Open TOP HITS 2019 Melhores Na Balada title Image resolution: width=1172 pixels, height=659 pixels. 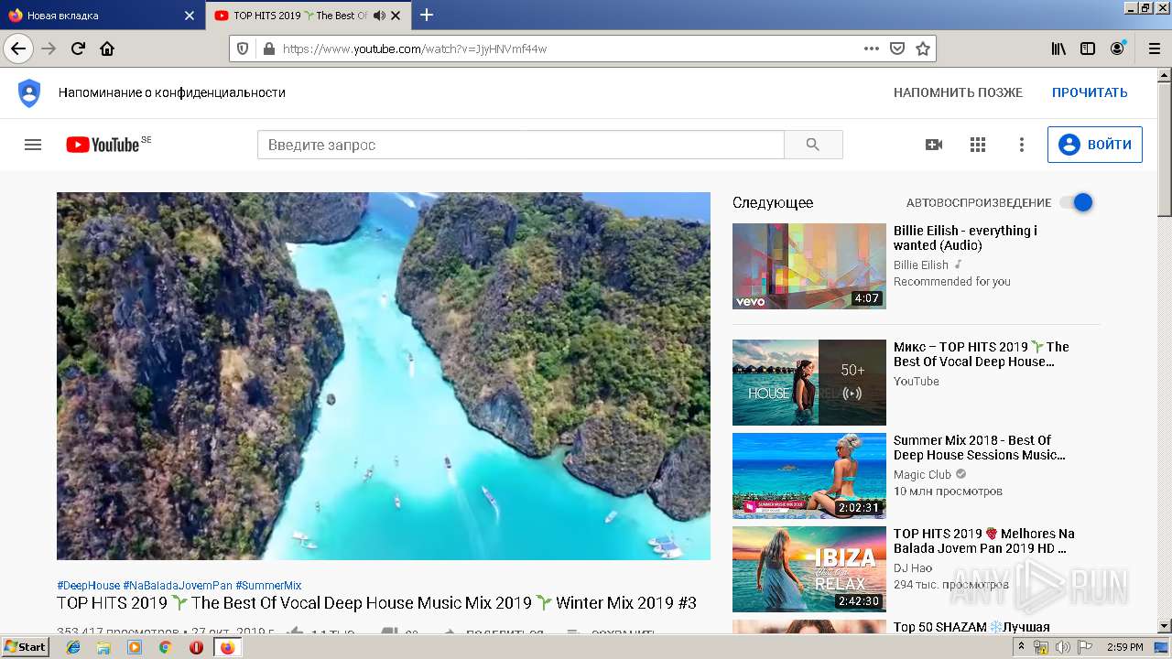coord(984,541)
